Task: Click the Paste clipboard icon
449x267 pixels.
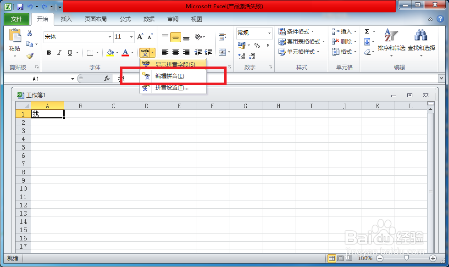Action: pyautogui.click(x=15, y=35)
